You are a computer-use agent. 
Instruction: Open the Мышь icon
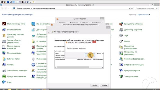tap(121, 41)
